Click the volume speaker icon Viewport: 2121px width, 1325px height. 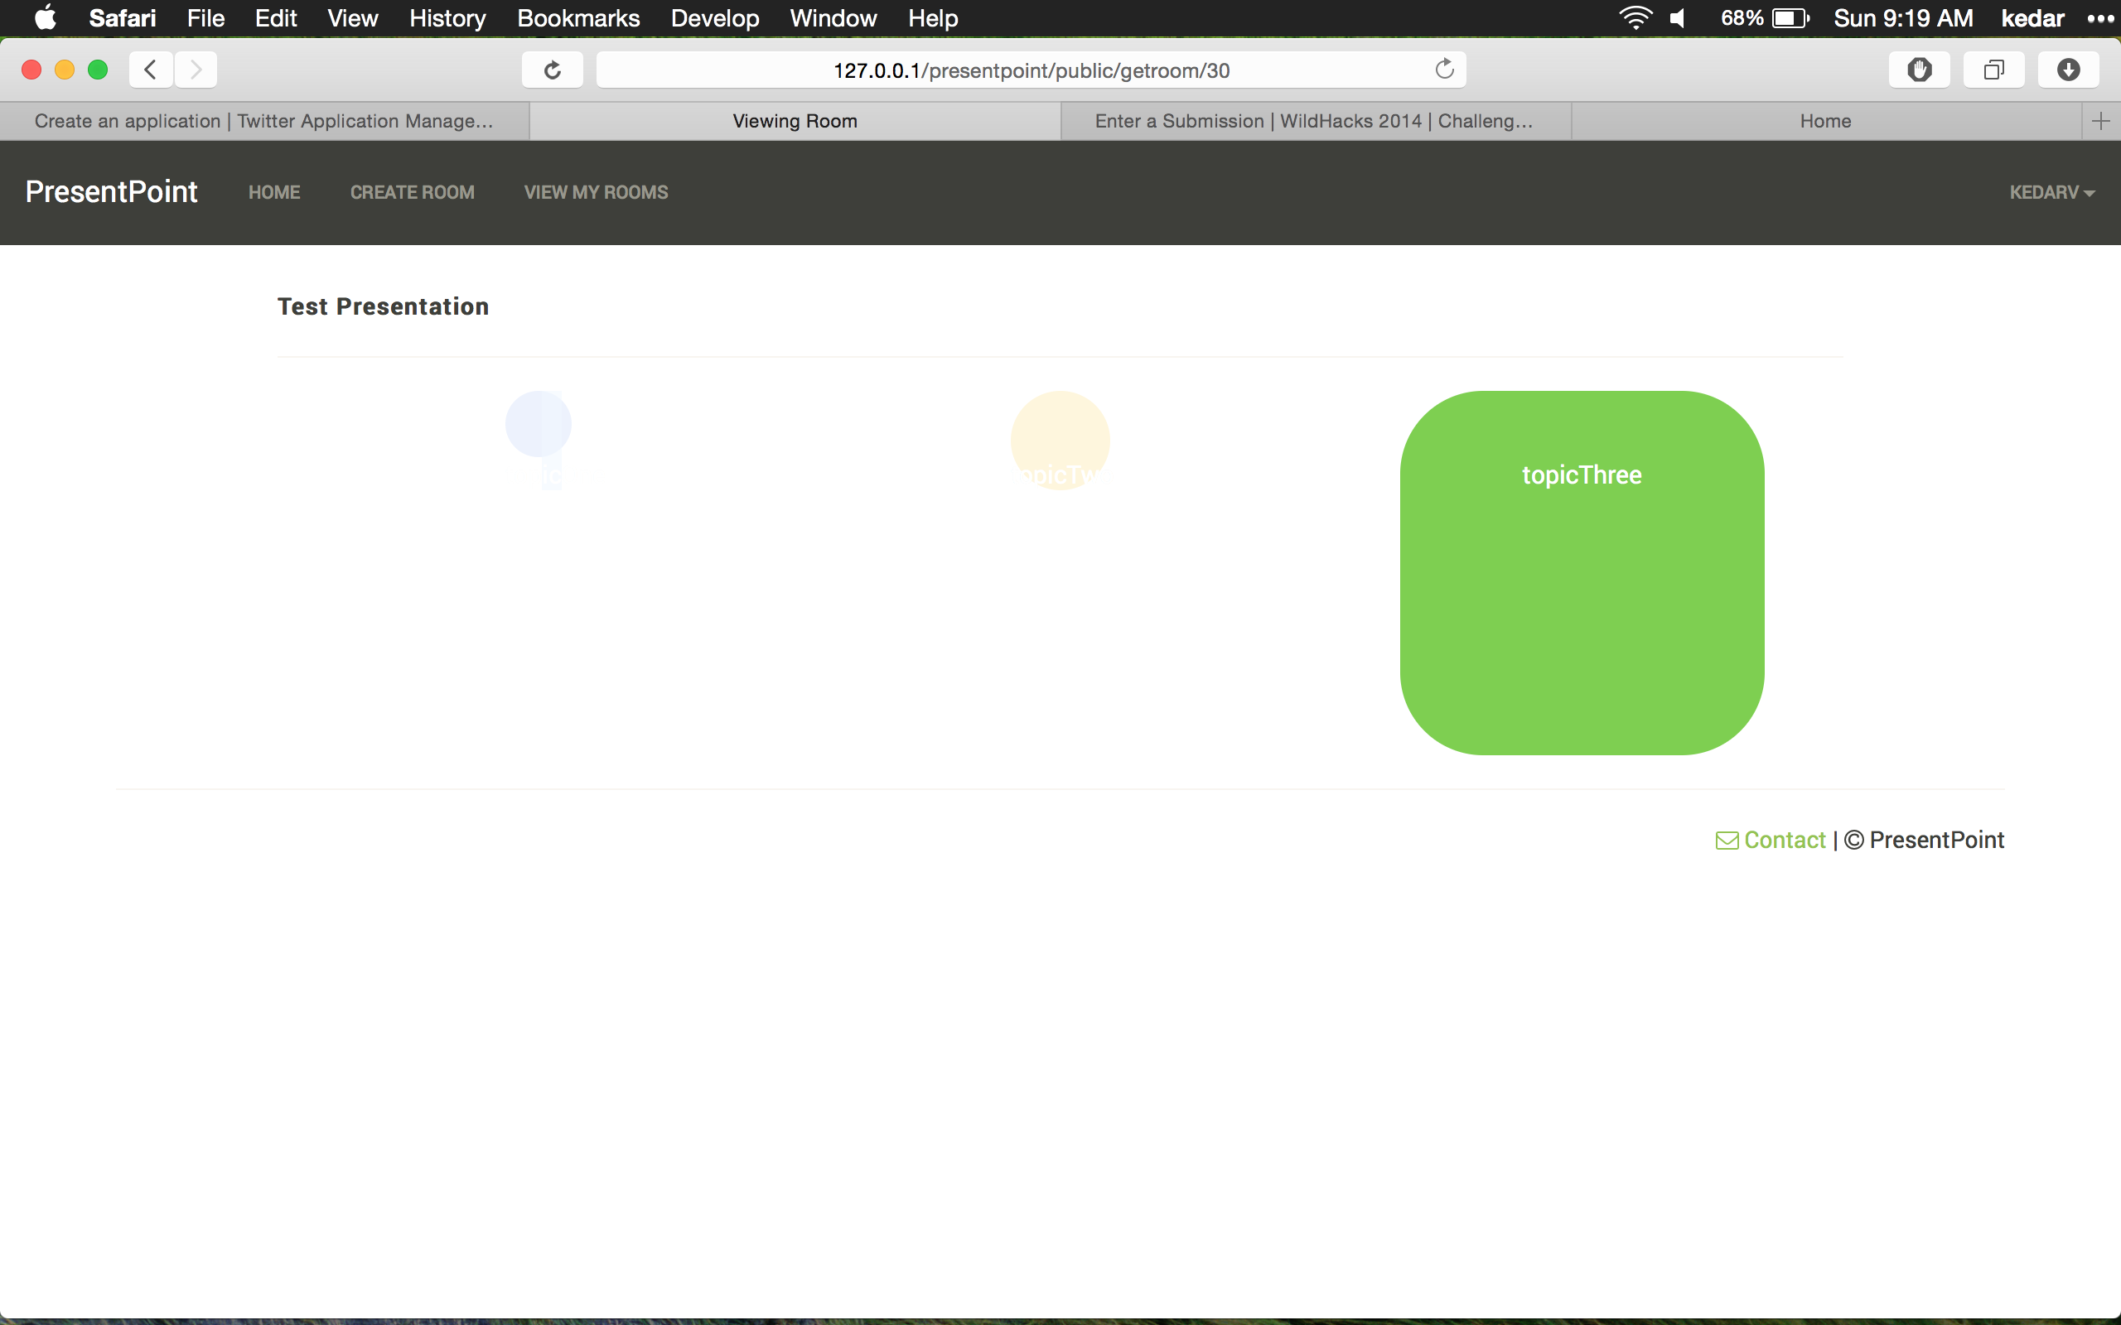[1678, 18]
